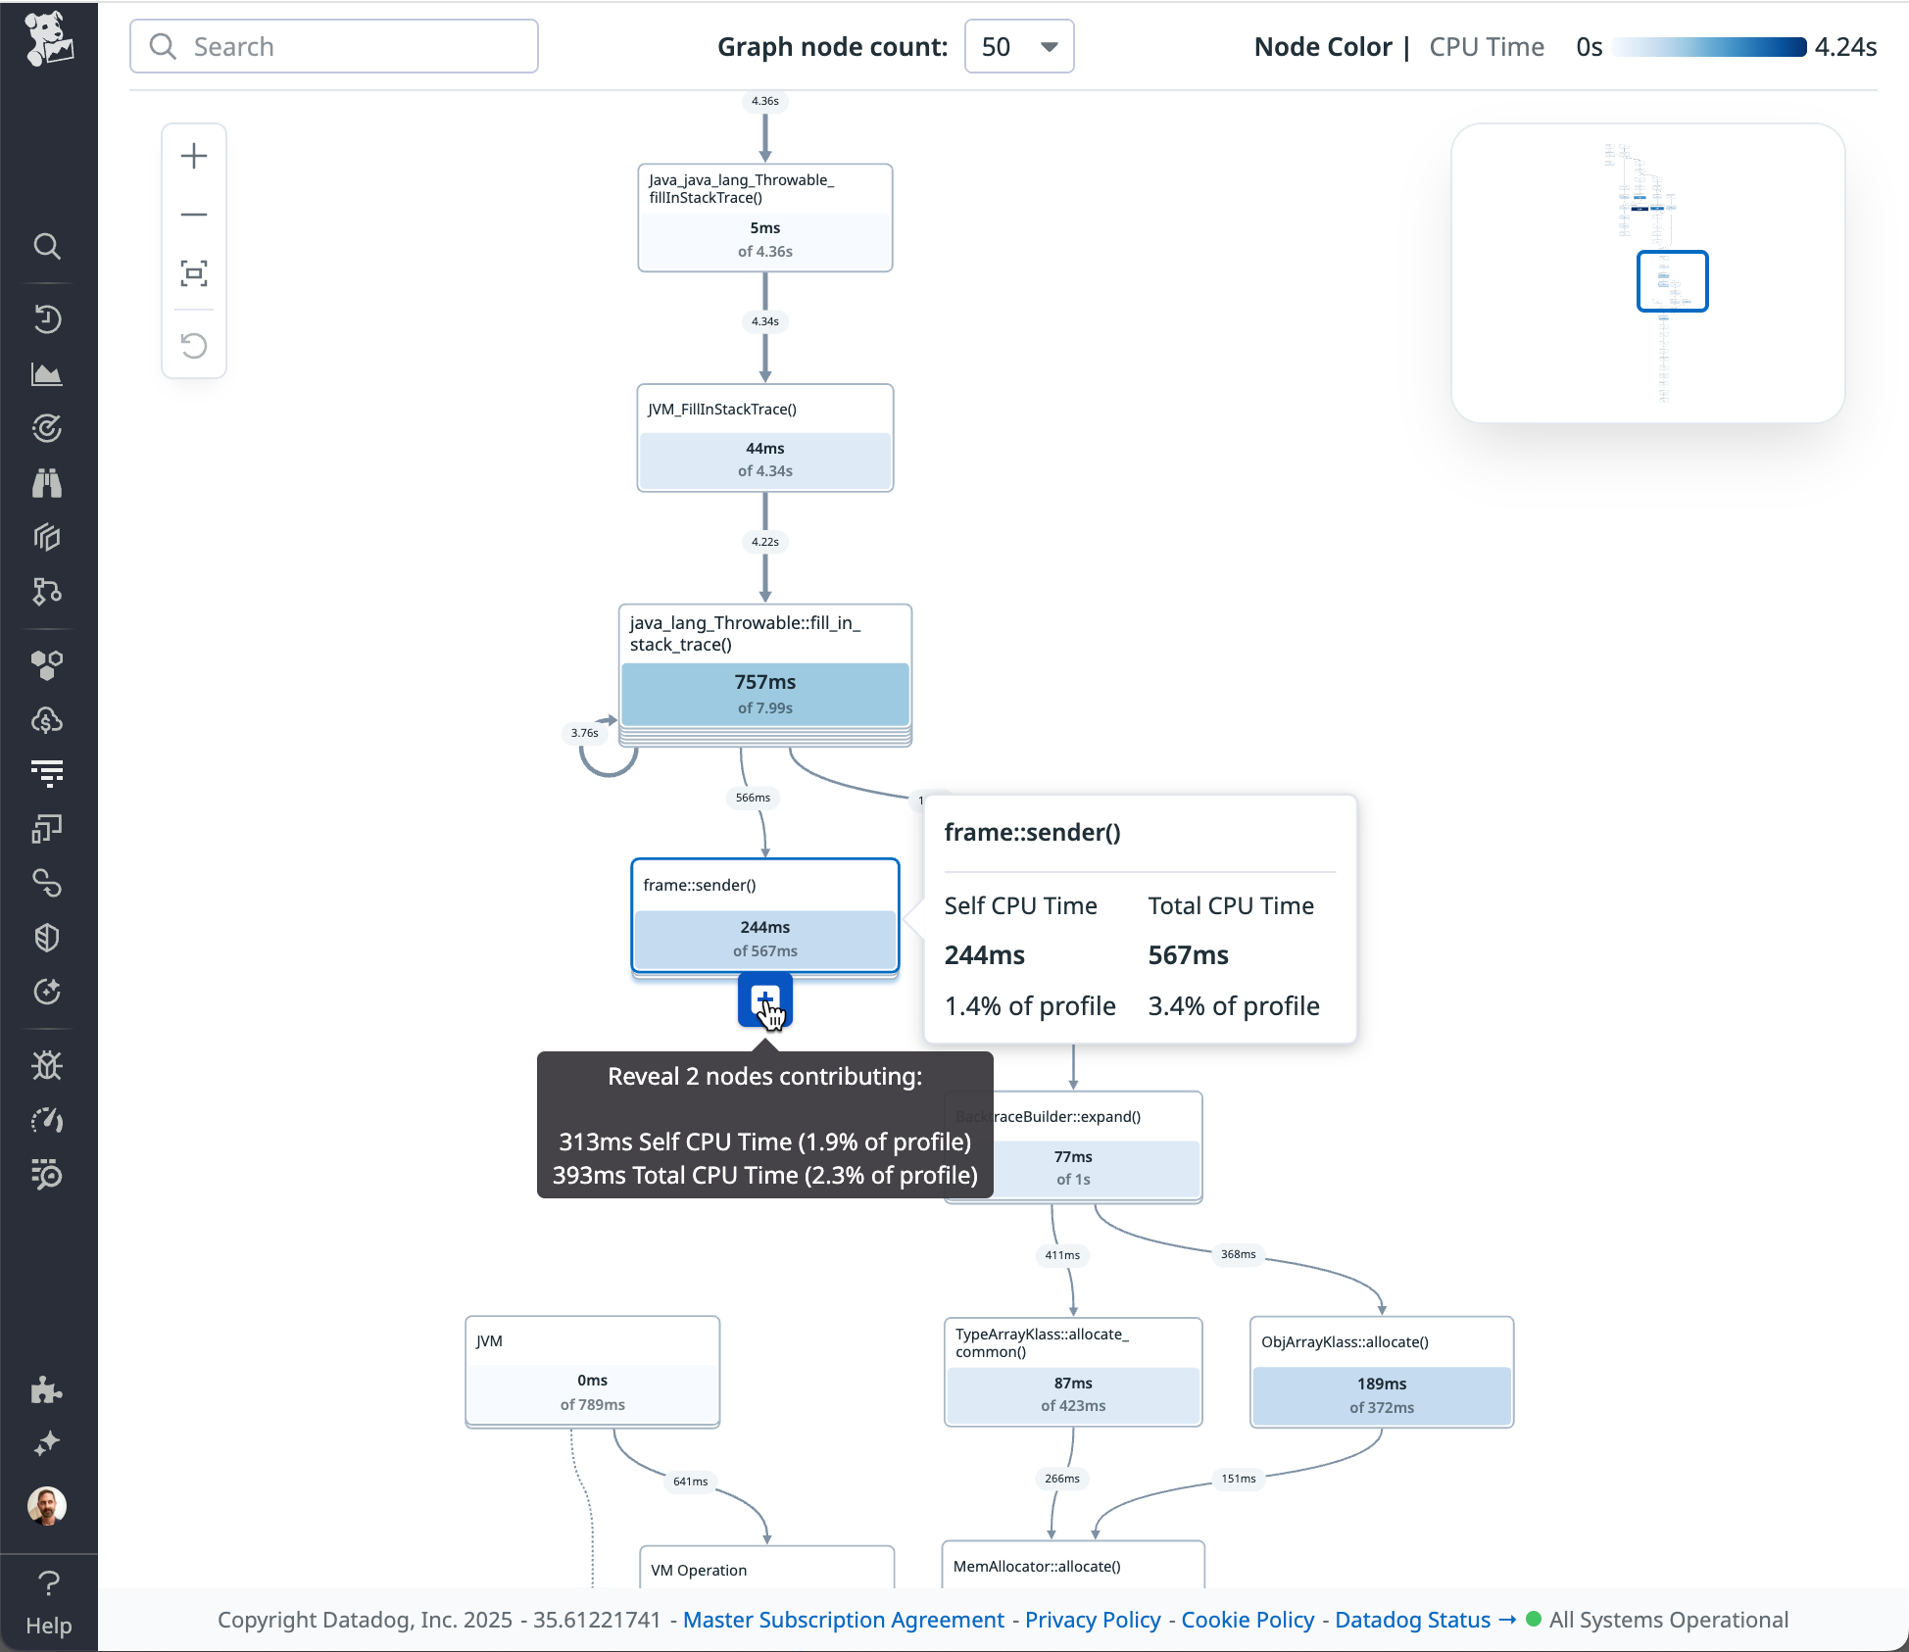Switch Node Color metric to CPU Time
The image size is (1909, 1652).
point(1486,46)
